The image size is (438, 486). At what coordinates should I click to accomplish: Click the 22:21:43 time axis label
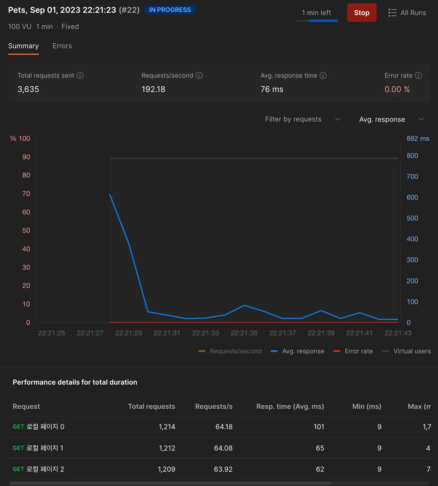click(x=398, y=333)
